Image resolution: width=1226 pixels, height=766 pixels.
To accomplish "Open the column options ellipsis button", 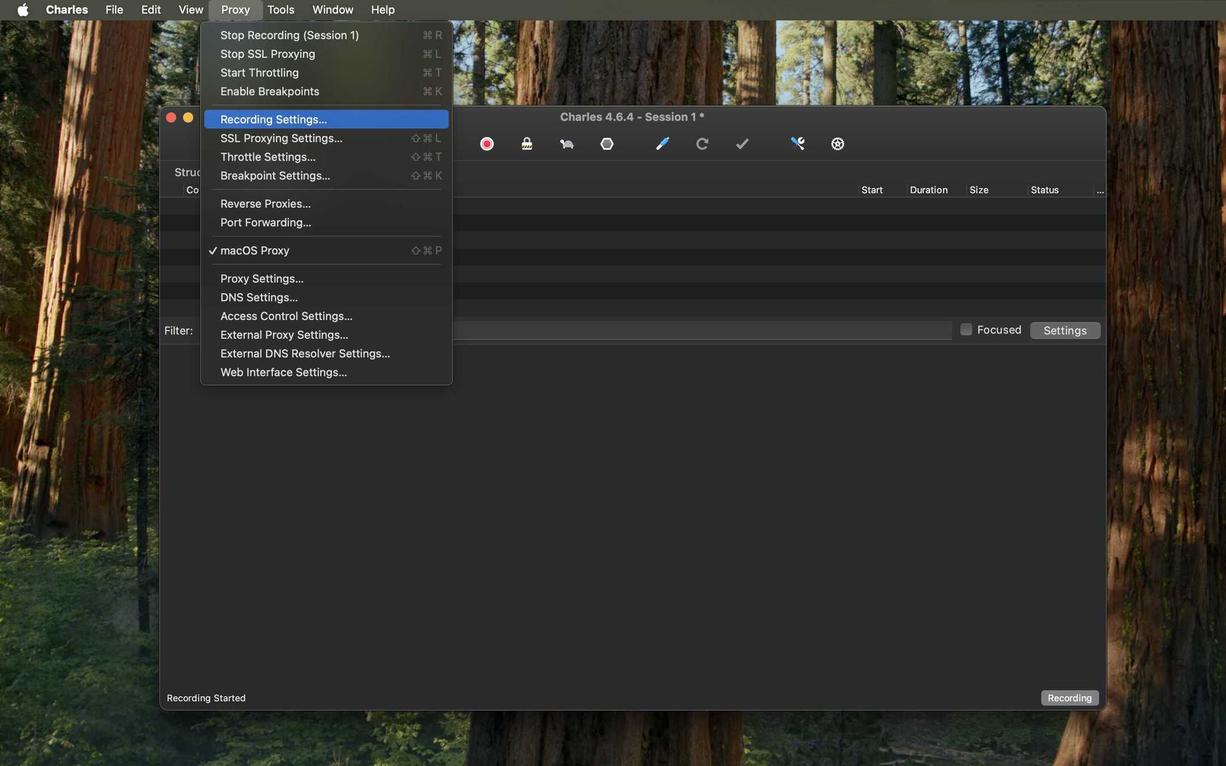I will point(1100,190).
